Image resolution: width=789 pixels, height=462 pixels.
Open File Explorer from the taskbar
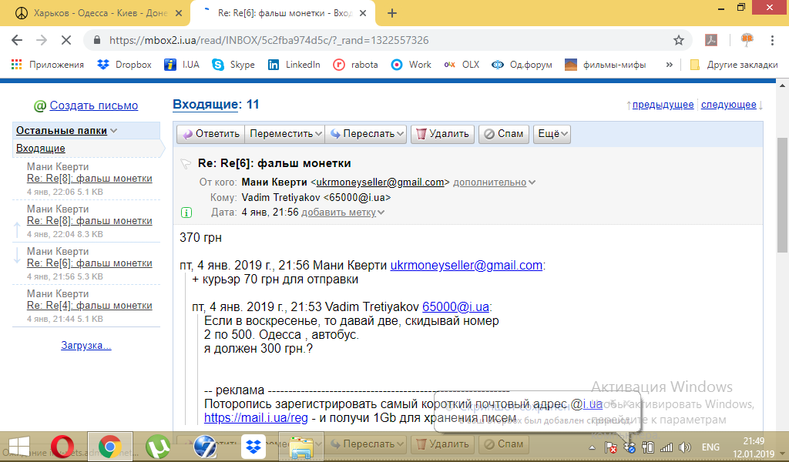click(x=302, y=447)
